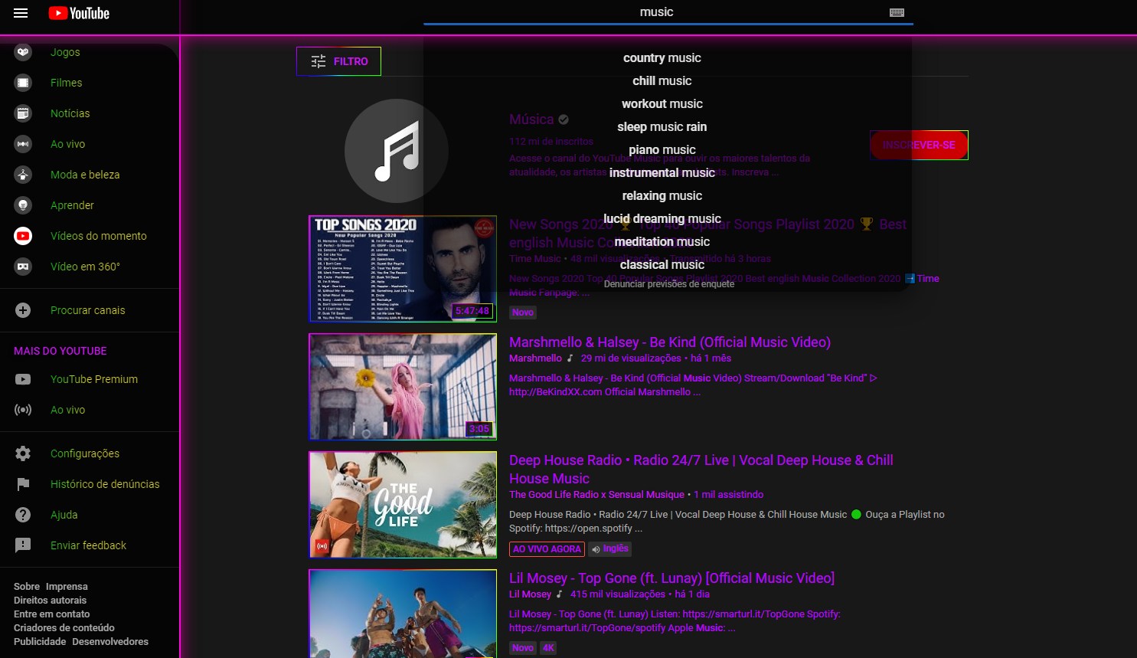Open the hamburger guide menu
Screen dimensions: 1137x658
pyautogui.click(x=21, y=13)
